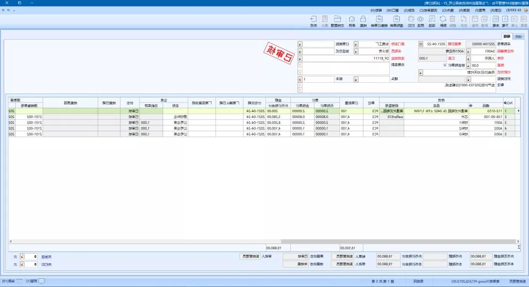
Task: Click the 关闭 (Close) toolbar icon
Action: click(x=313, y=21)
